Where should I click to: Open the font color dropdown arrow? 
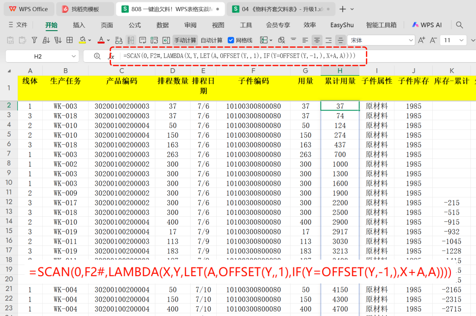click(x=108, y=40)
